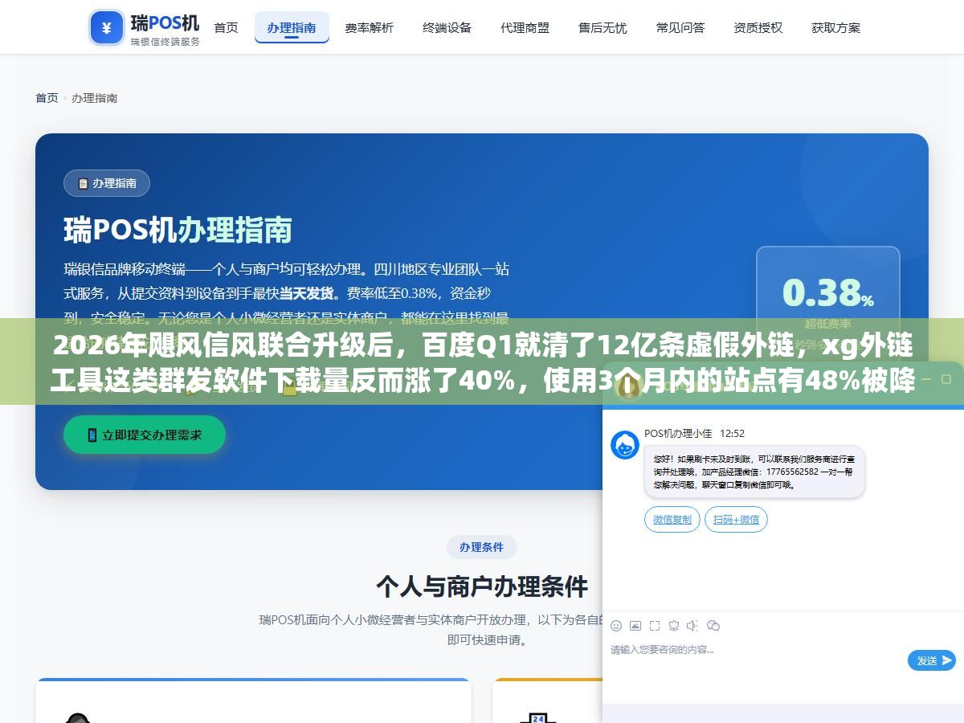Click the chat message bubble text
Screen dimensions: 964x723
click(x=754, y=474)
